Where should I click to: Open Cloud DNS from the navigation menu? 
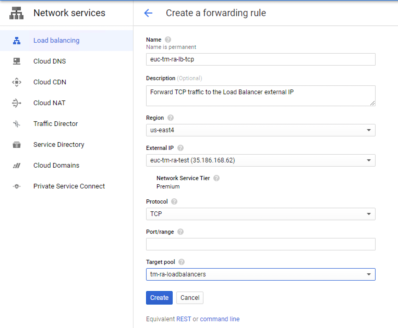coord(50,61)
